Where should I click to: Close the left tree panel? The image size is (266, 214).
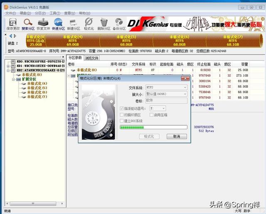click(63, 57)
